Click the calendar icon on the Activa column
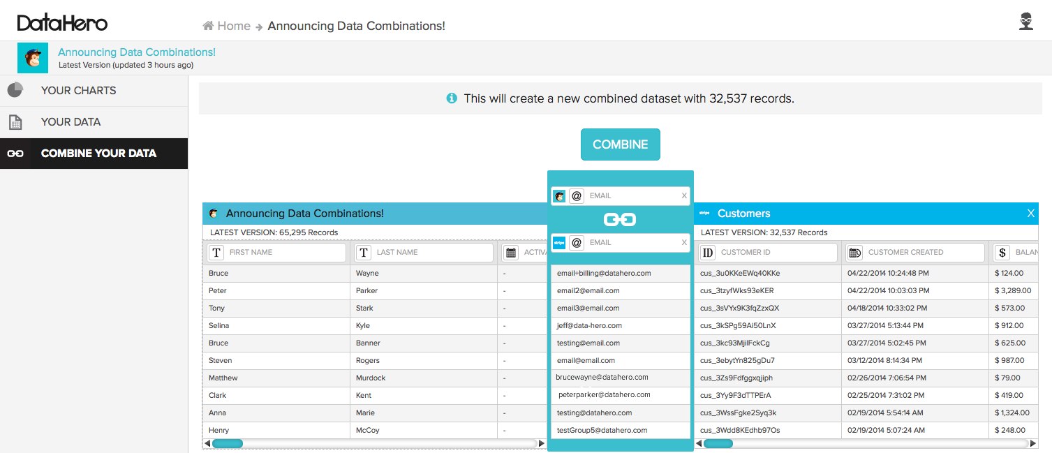 (x=512, y=253)
